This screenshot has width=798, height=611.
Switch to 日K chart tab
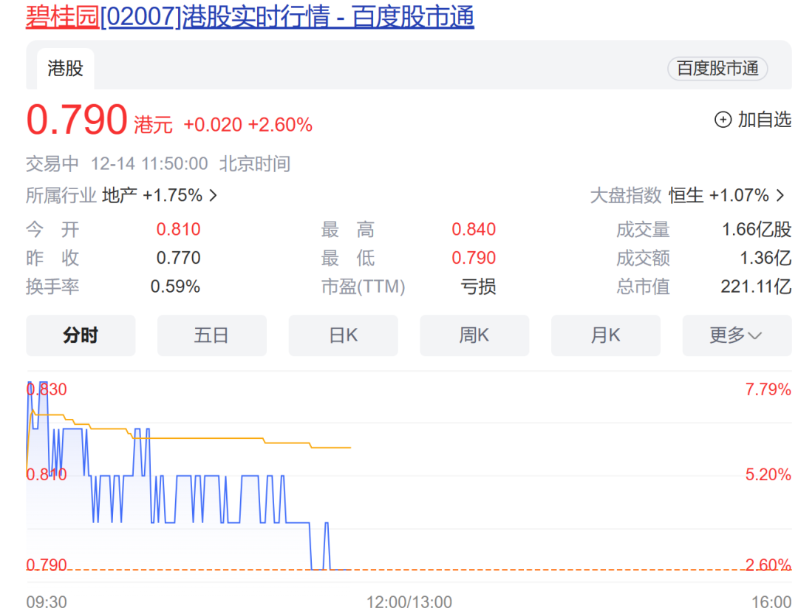click(x=343, y=335)
